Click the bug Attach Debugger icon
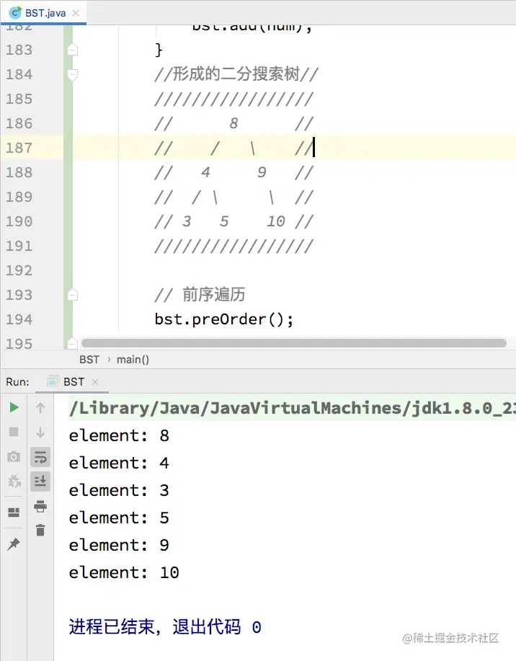This screenshot has width=516, height=661. click(x=14, y=481)
